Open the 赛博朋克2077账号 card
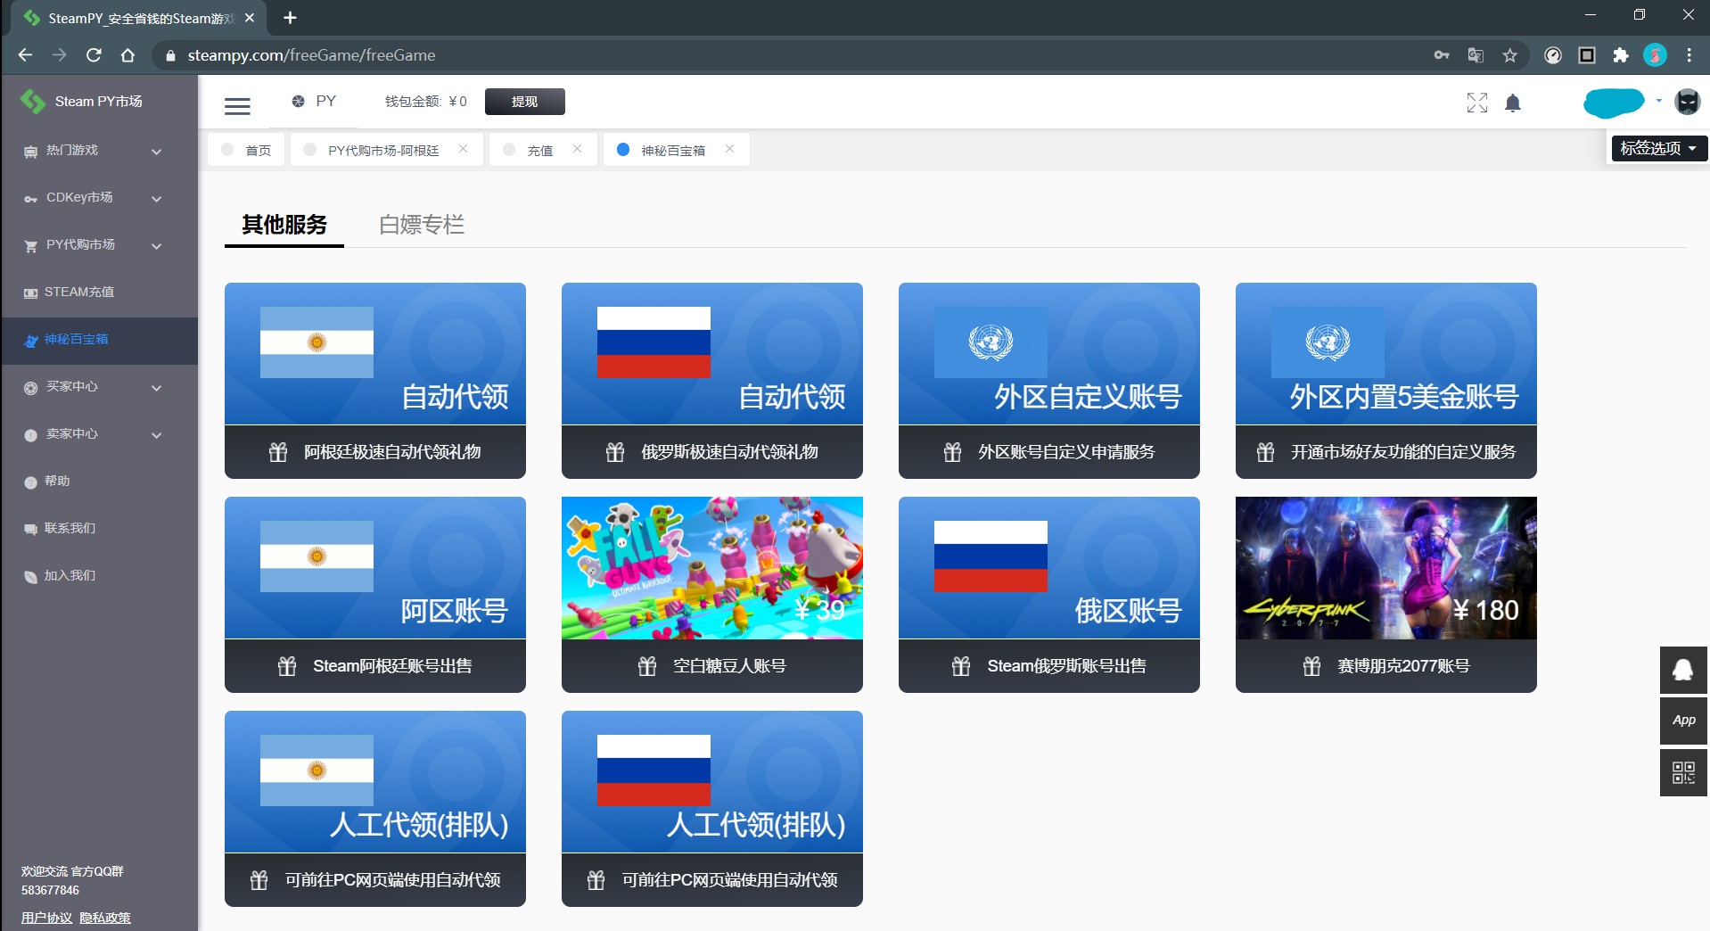Image resolution: width=1710 pixels, height=931 pixels. pyautogui.click(x=1386, y=595)
